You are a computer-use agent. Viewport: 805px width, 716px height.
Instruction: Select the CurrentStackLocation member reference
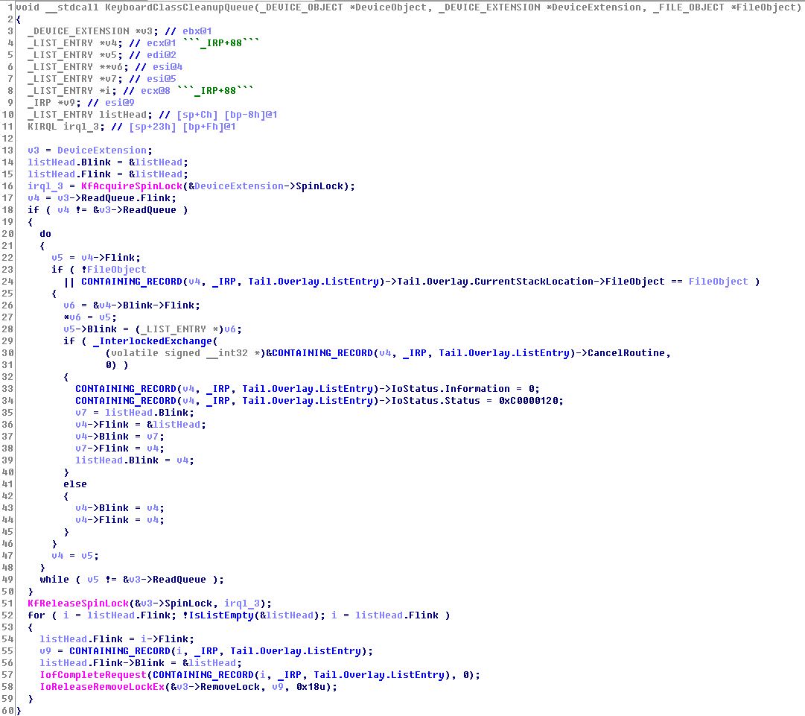pyautogui.click(x=538, y=282)
